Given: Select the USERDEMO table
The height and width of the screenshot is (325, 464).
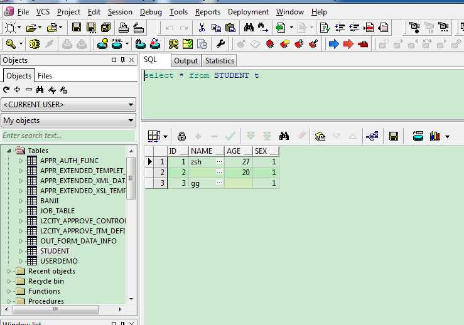Looking at the screenshot, I should pyautogui.click(x=59, y=261).
